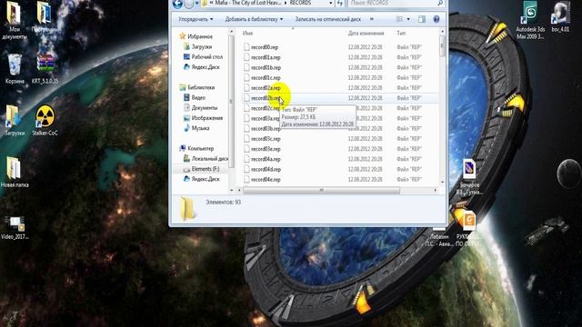Open recent locations dropdown beside navigation arrows
Image resolution: width=582 pixels, height=327 pixels.
196,4
